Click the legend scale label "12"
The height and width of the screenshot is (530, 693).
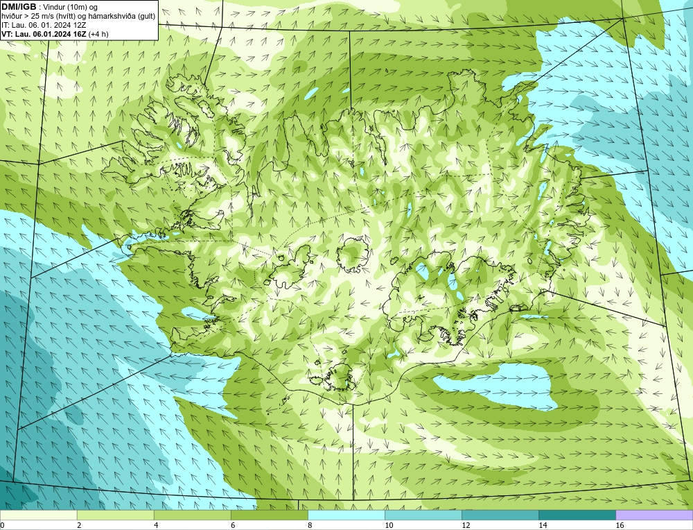pos(466,525)
